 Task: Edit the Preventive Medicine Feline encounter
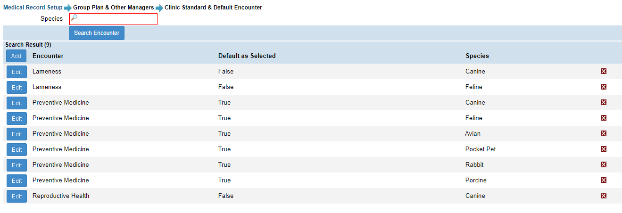[x=17, y=118]
